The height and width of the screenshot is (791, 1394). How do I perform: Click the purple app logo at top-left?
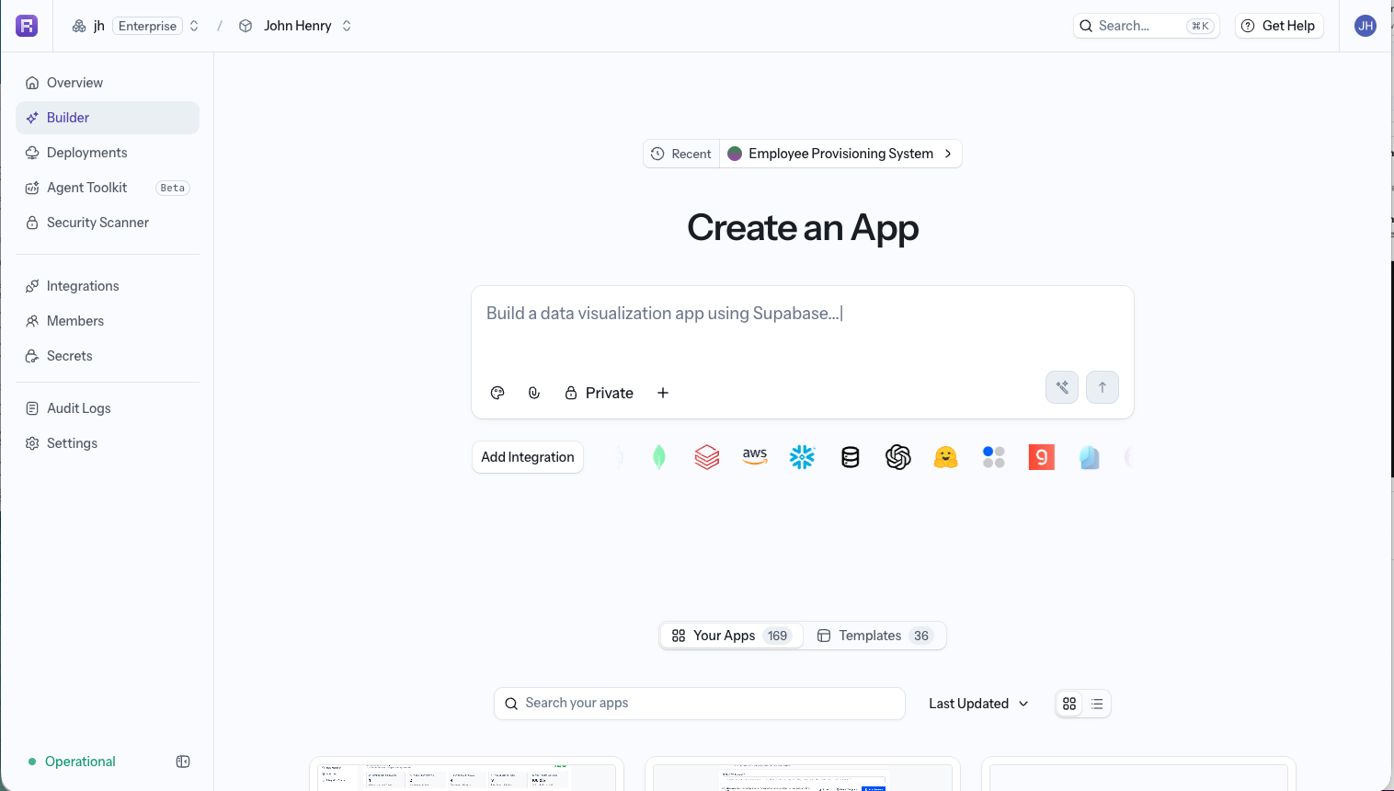pos(27,26)
